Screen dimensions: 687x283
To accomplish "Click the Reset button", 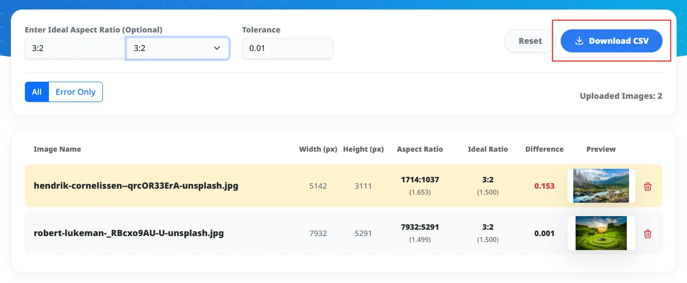I will (530, 41).
